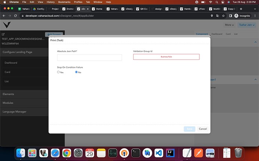Open a new tab with the plus icon
Image resolution: width=259 pixels, height=161 pixels.
[x=241, y=9]
